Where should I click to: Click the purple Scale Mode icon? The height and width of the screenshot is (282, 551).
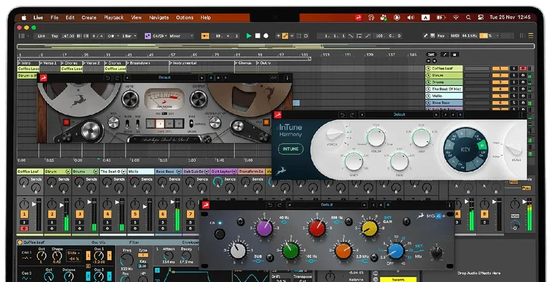coord(147,36)
